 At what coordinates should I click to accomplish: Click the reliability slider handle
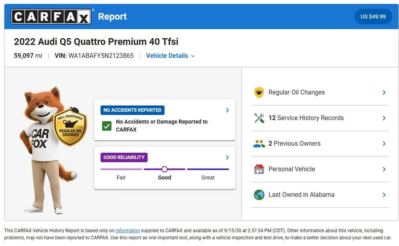(165, 169)
